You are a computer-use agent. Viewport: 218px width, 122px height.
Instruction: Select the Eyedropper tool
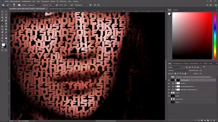(2, 20)
